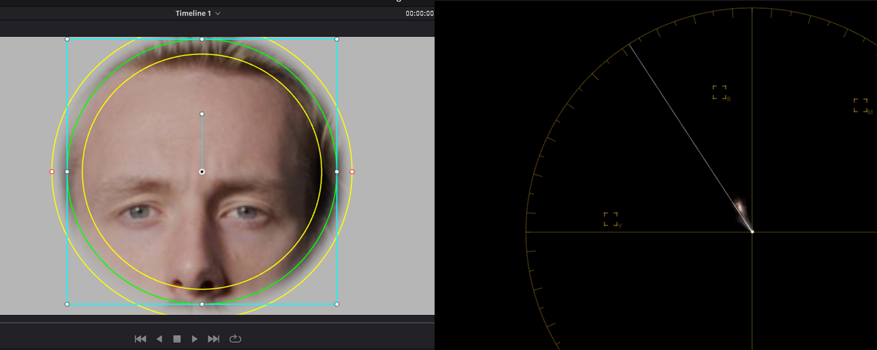Grab the window rotation handle above center

pos(201,114)
